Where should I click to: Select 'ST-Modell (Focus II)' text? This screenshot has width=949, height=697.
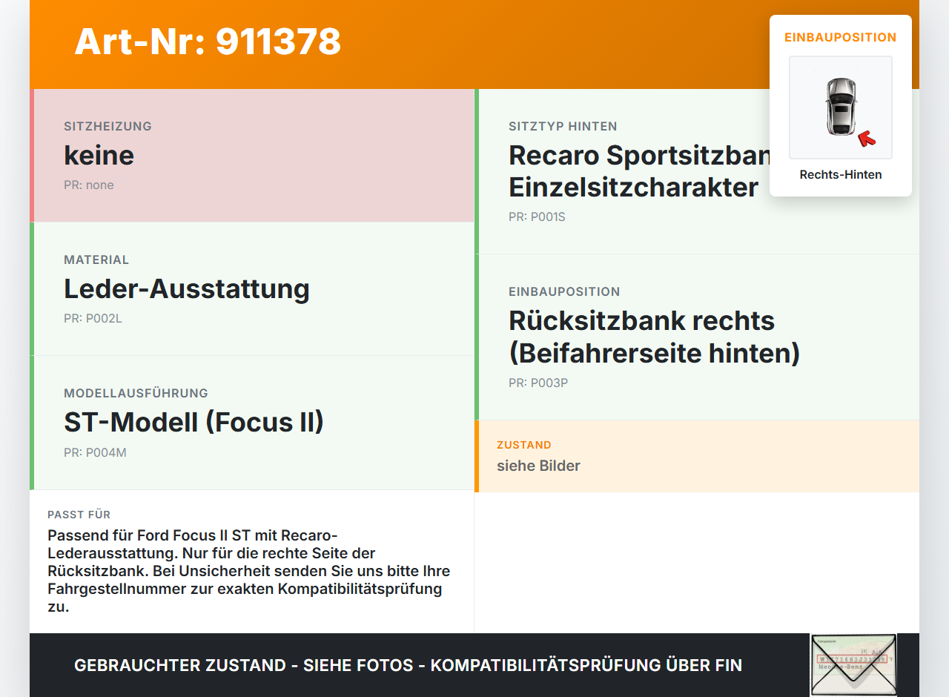[194, 422]
